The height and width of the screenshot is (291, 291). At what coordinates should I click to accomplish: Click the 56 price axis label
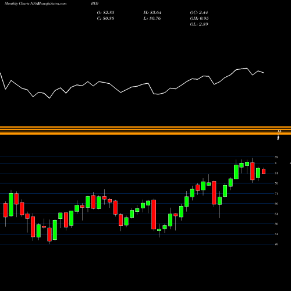tap(276, 224)
